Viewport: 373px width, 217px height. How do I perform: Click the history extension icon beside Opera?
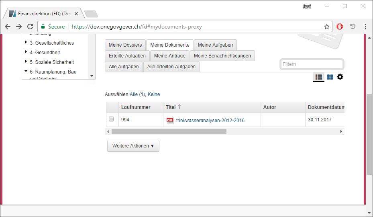tap(353, 27)
